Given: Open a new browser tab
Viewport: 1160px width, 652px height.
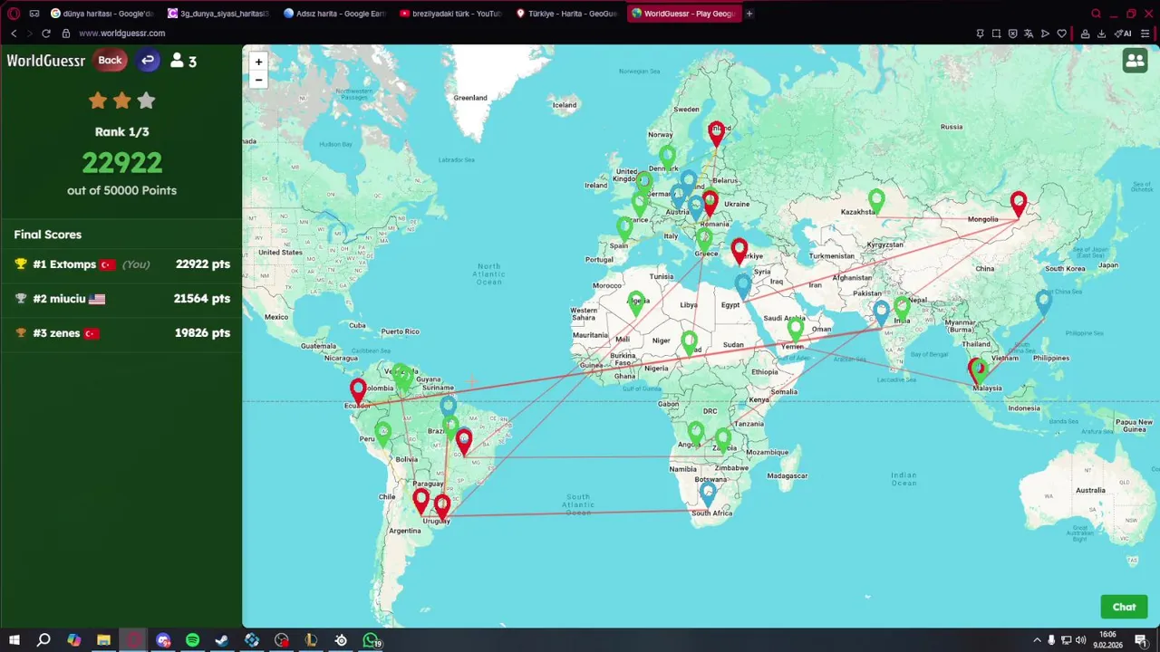Looking at the screenshot, I should coord(749,14).
